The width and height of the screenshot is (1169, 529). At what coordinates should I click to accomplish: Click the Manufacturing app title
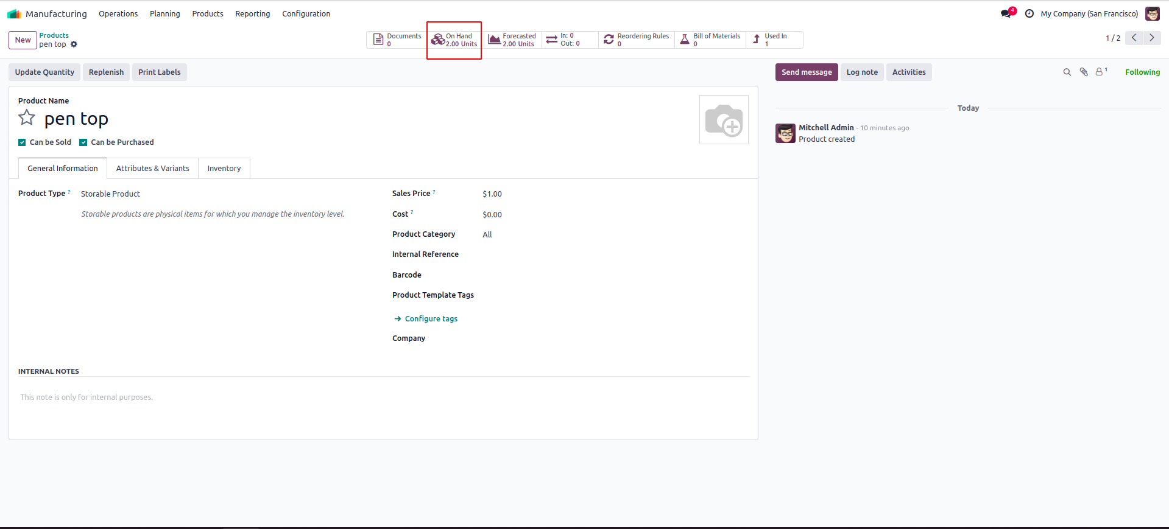pos(56,13)
